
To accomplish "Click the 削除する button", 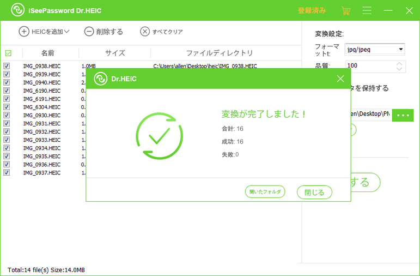I will pos(104,32).
